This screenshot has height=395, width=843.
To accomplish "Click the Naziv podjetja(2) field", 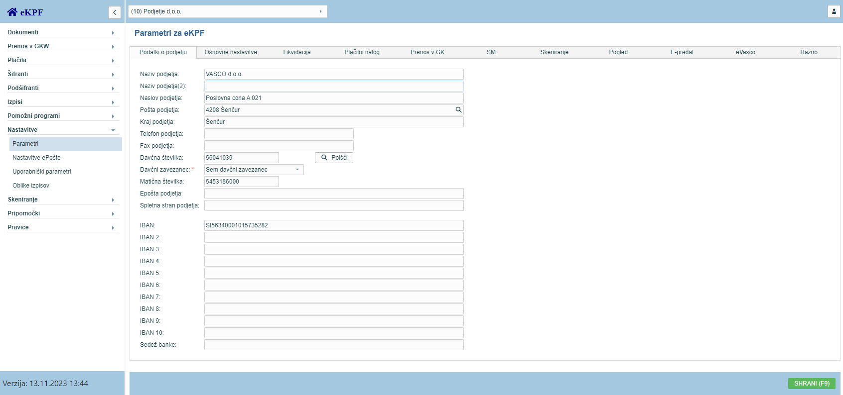I will (x=334, y=86).
